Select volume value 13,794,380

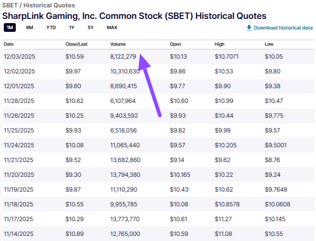pyautogui.click(x=125, y=175)
